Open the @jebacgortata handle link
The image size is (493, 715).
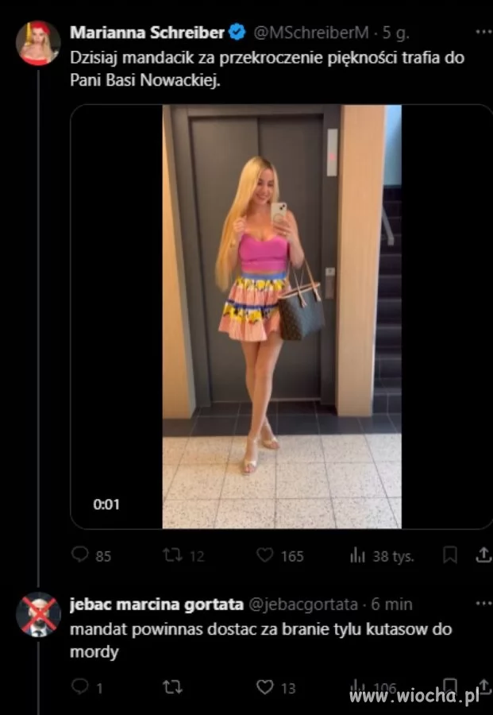click(x=303, y=605)
